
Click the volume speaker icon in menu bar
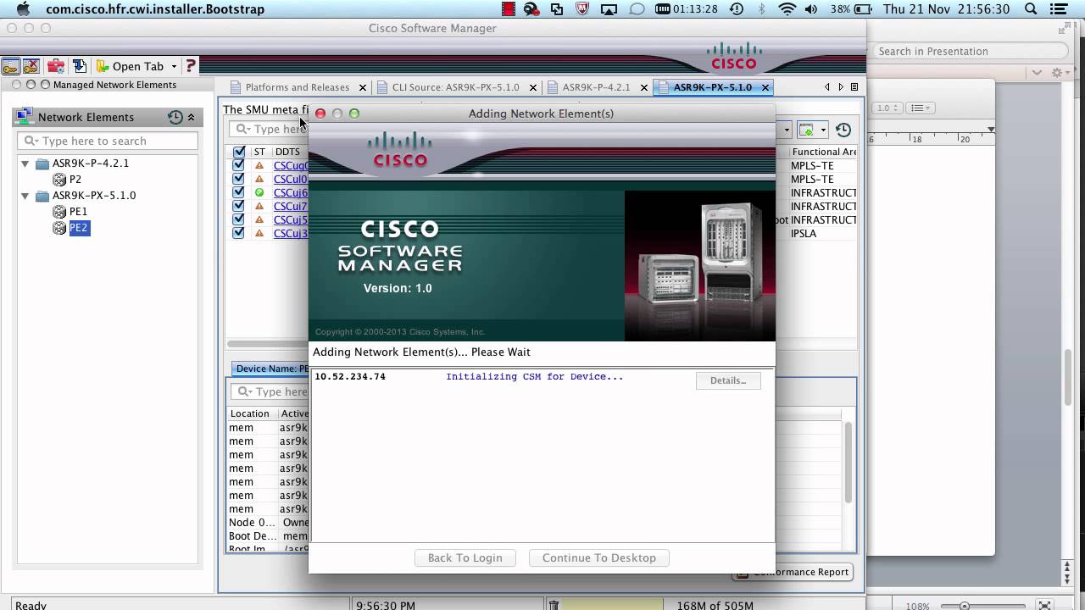[x=812, y=9]
